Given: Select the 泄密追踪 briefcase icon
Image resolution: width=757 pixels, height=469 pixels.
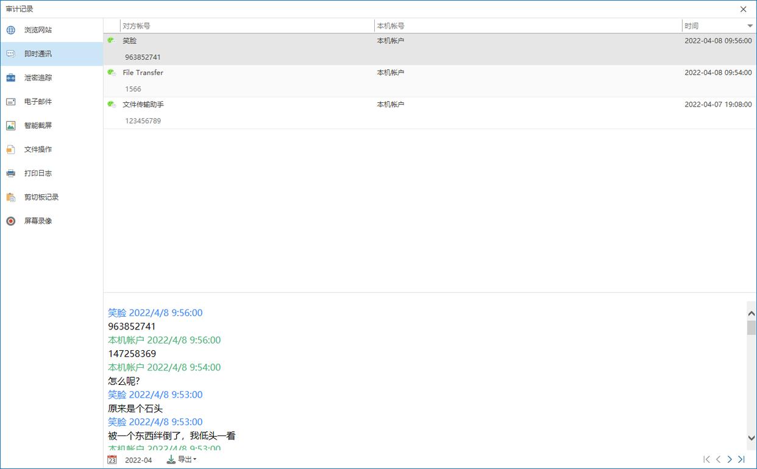Looking at the screenshot, I should [x=11, y=78].
